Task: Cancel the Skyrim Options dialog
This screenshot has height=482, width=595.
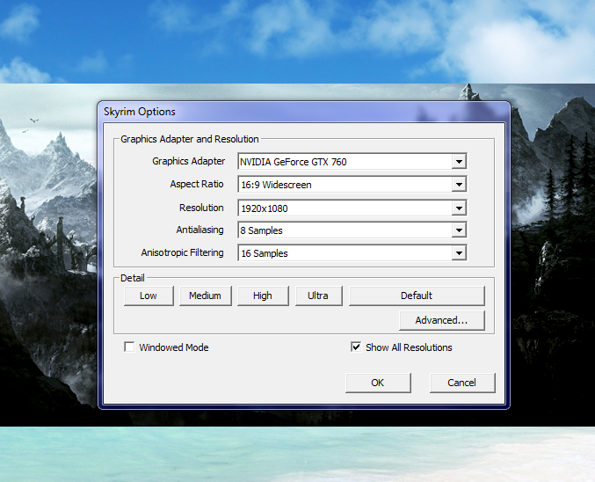Action: tap(462, 383)
